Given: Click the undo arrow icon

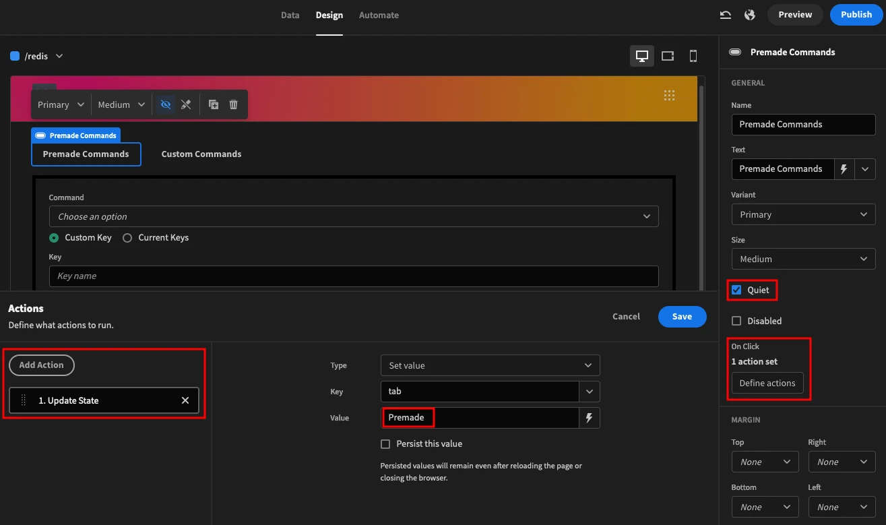Looking at the screenshot, I should tap(726, 15).
